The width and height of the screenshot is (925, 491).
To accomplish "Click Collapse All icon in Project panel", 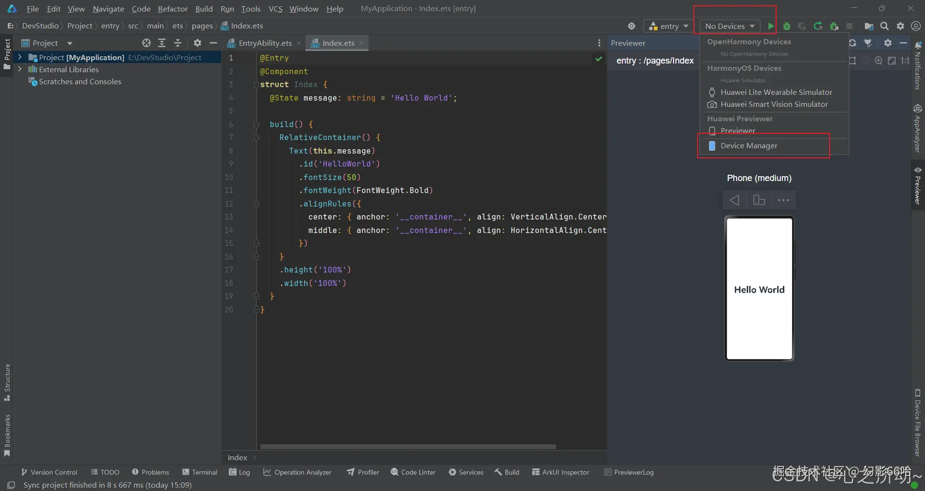I will point(178,43).
